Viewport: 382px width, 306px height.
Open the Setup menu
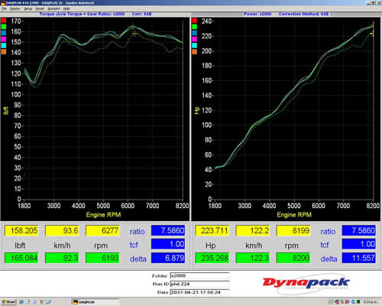pyautogui.click(x=28, y=8)
